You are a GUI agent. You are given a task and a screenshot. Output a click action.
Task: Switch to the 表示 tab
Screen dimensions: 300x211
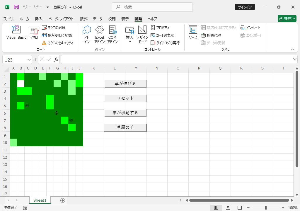point(125,19)
